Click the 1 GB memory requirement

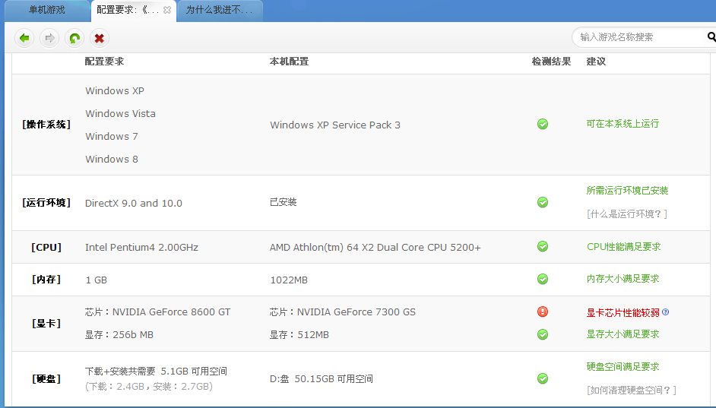(97, 280)
